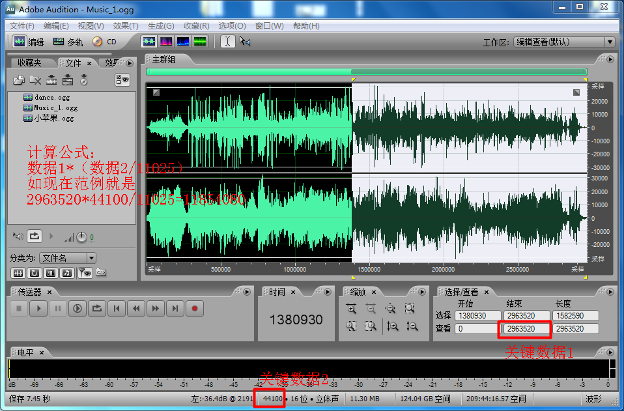This screenshot has width=624, height=411.
Task: Select the Spectral Frequency Display icon
Action: (166, 42)
